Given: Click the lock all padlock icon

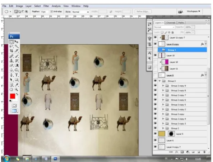Looking at the screenshot, I should 173,32.
